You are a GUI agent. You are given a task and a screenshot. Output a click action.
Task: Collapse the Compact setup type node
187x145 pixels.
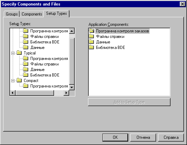click(x=13, y=81)
